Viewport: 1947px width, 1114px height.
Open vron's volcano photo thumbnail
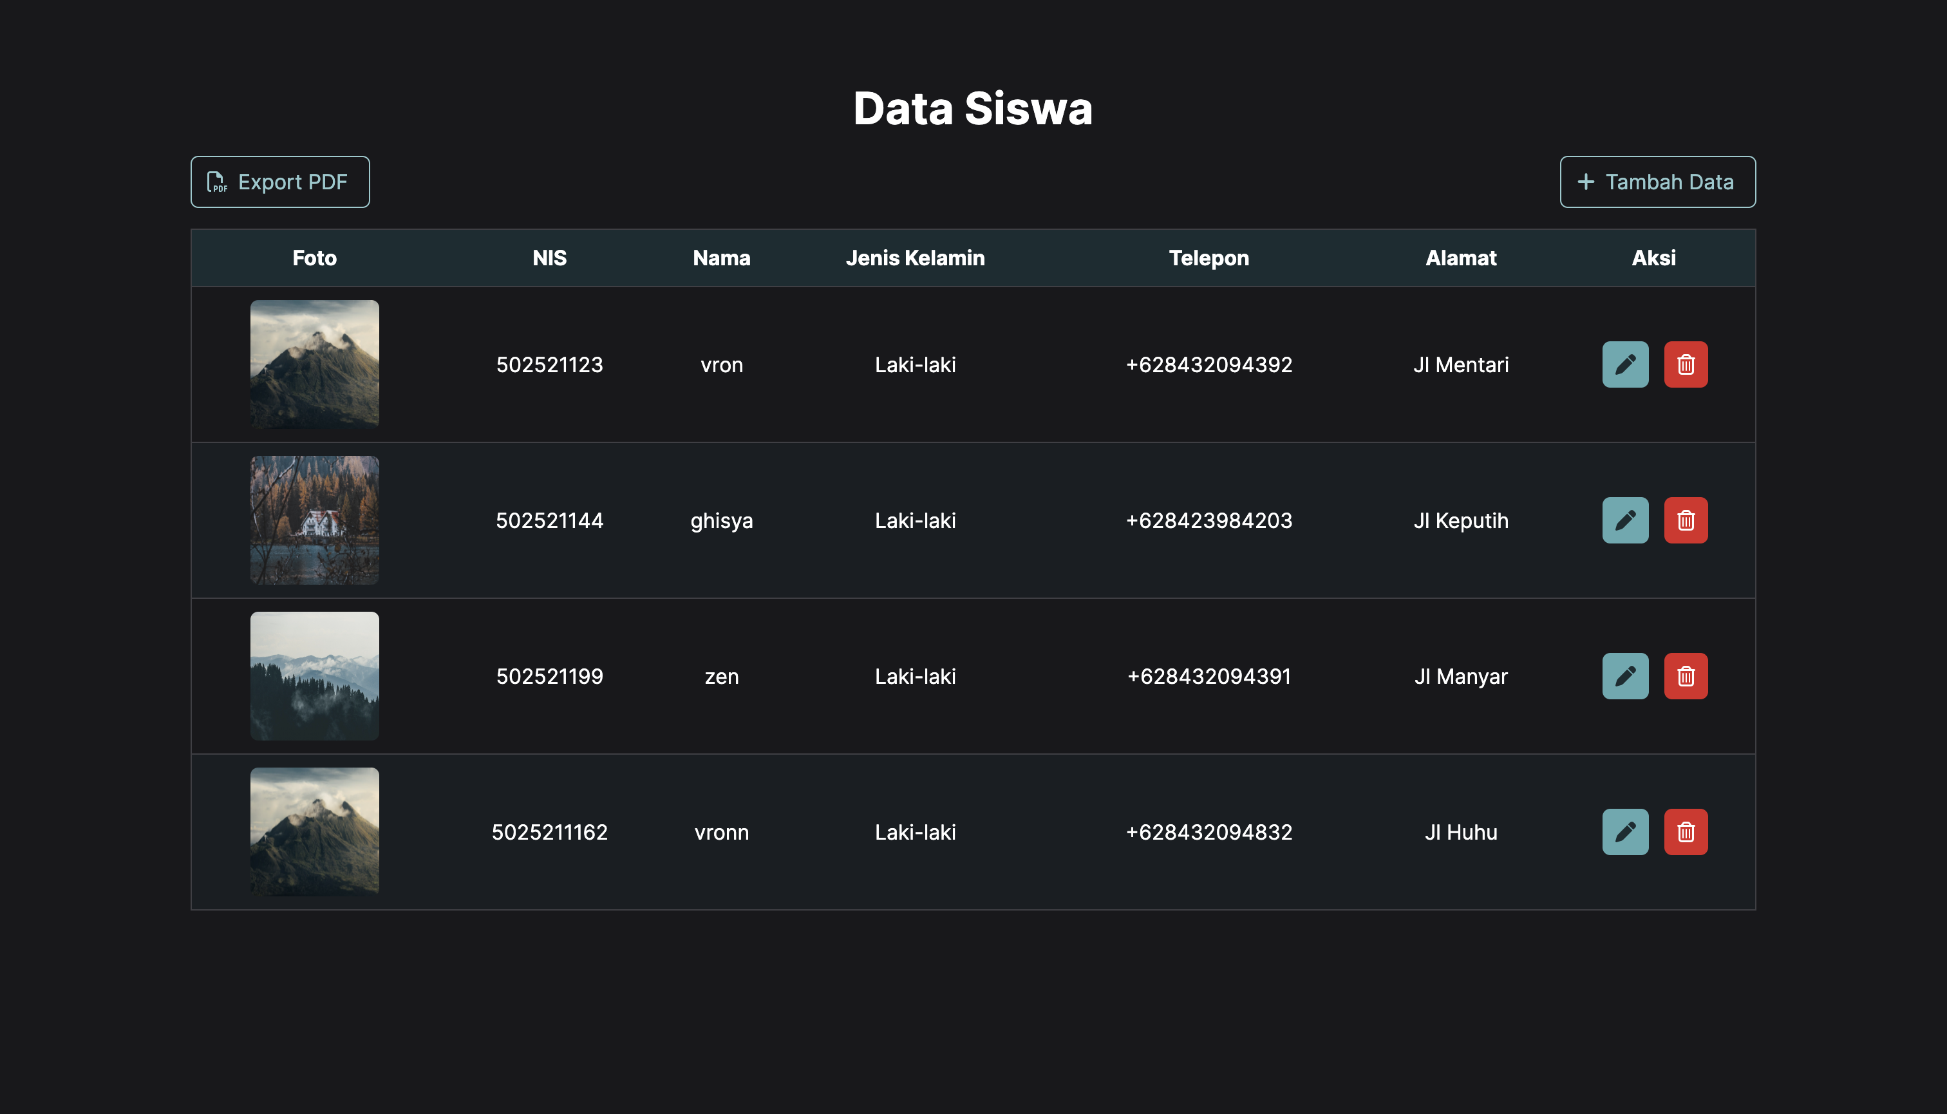click(x=314, y=364)
